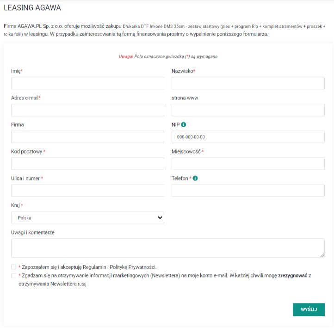This screenshot has width=334, height=328.
Task: Select the Firma input field
Action: tap(87, 137)
